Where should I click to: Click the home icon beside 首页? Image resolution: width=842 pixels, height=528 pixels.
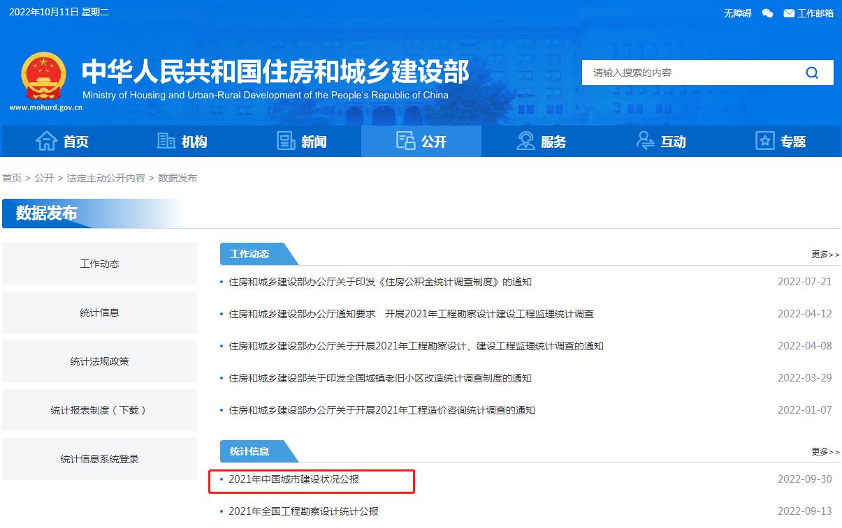coord(46,141)
